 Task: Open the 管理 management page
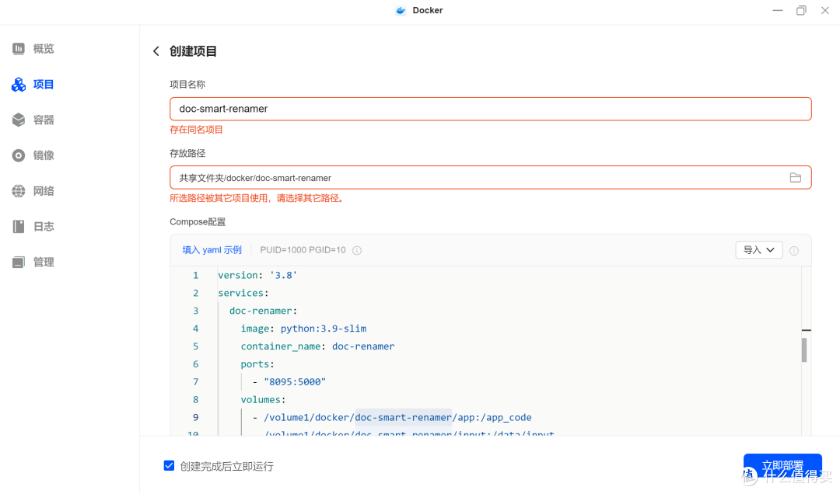pyautogui.click(x=44, y=263)
